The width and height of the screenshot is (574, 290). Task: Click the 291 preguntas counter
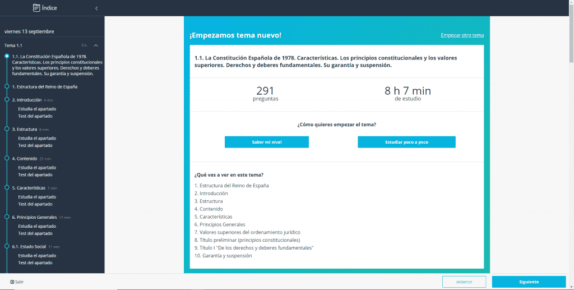pyautogui.click(x=265, y=93)
